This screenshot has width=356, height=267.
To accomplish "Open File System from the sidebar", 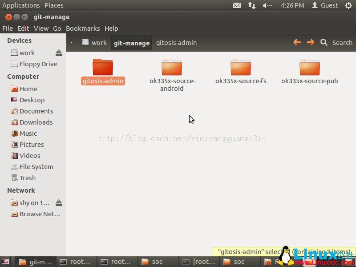I will (35, 166).
